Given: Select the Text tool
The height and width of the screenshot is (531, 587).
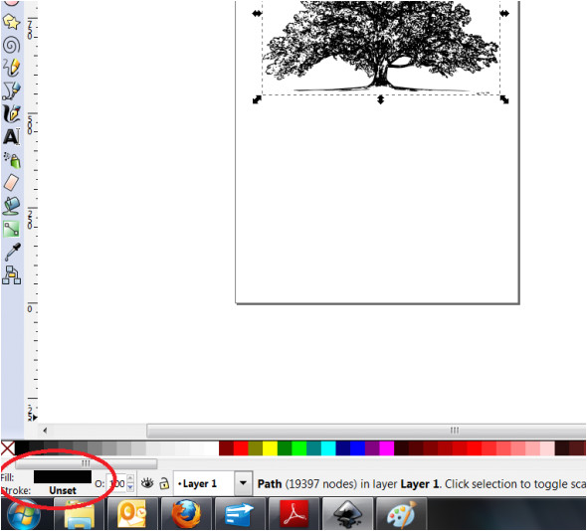Looking at the screenshot, I should tap(11, 136).
